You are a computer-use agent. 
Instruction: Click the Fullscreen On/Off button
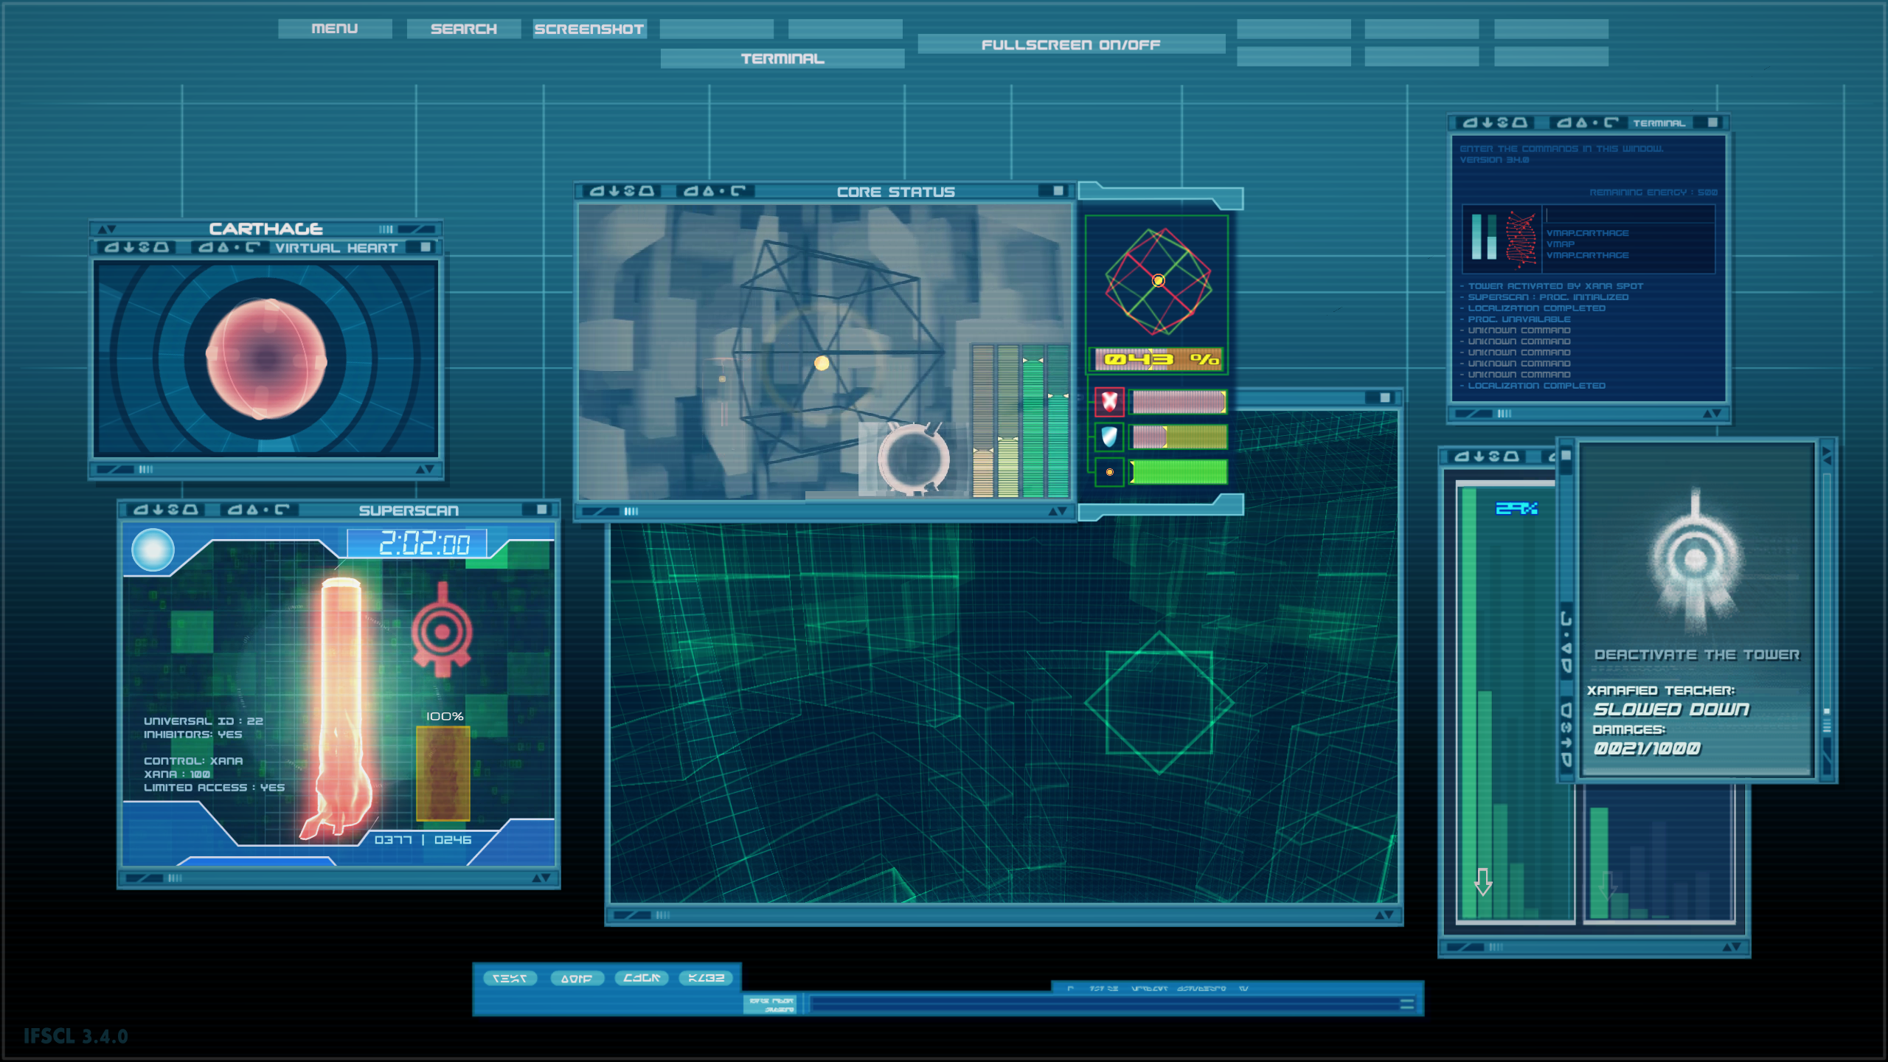(x=1071, y=44)
